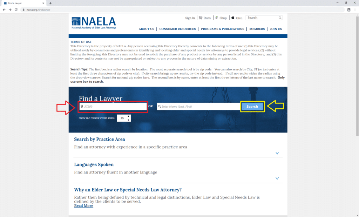Viewport: 359px width, 217px height.
Task: Expand the Languages Spoken chevron
Action: [x=277, y=178]
